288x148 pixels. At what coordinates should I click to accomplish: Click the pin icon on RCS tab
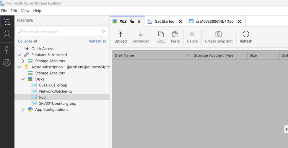pyautogui.click(x=132, y=21)
